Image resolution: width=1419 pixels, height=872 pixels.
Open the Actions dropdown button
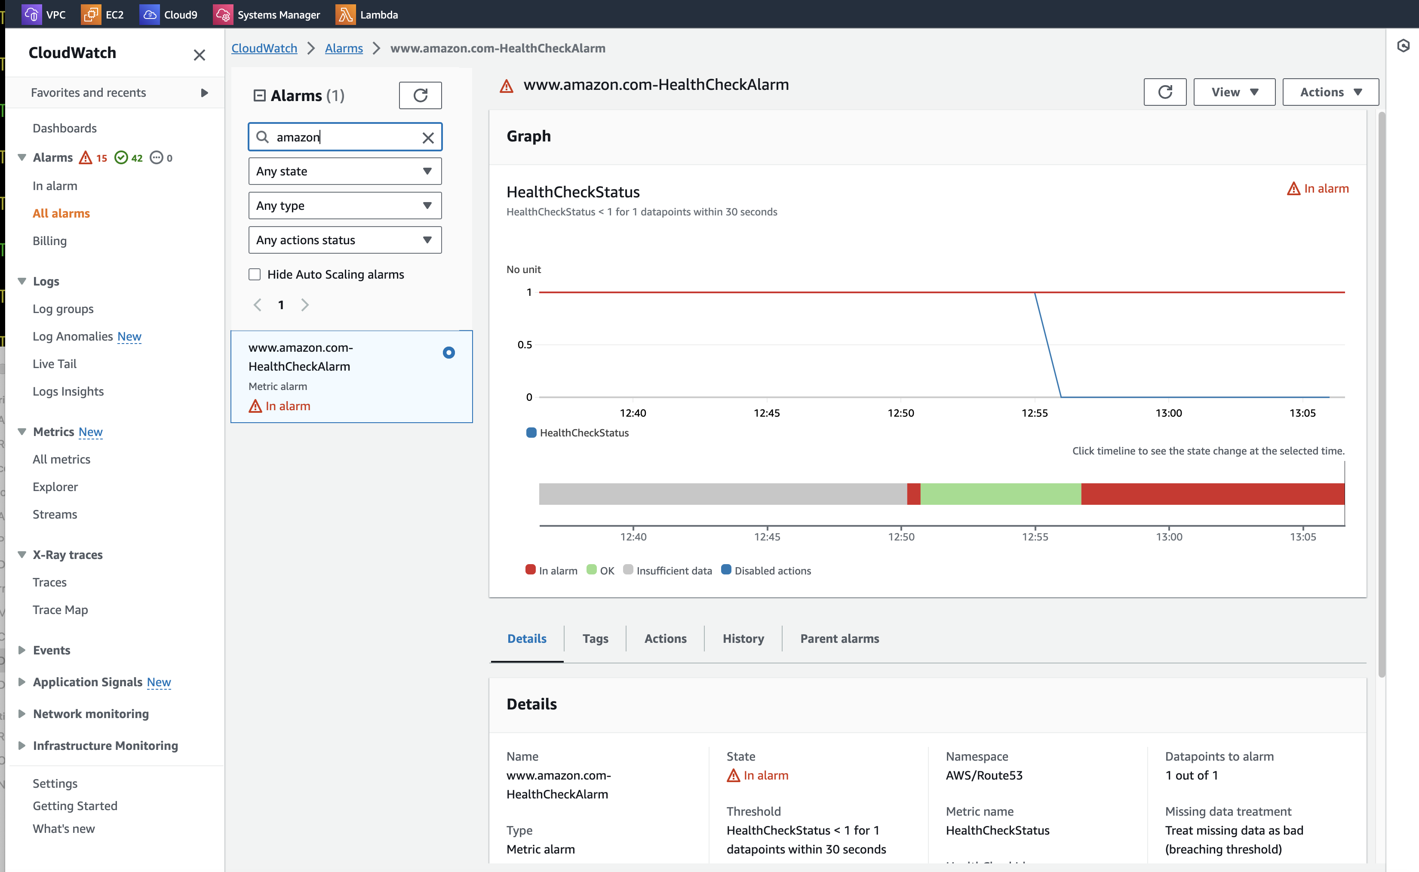[1330, 92]
